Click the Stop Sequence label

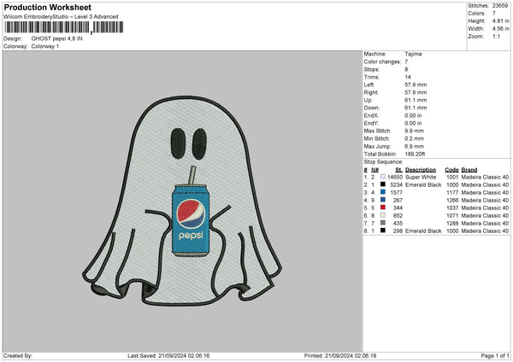[382, 161]
